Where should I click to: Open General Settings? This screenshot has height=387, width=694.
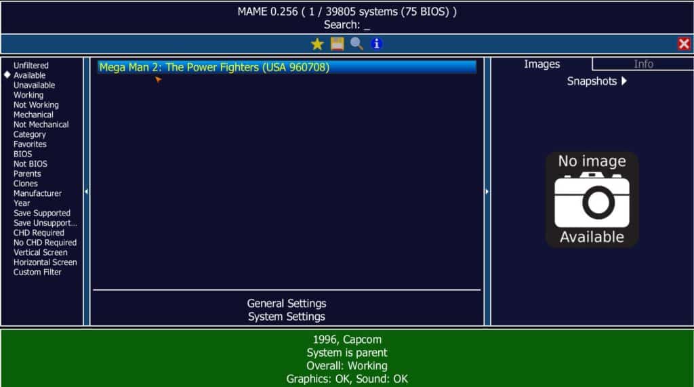pyautogui.click(x=287, y=304)
